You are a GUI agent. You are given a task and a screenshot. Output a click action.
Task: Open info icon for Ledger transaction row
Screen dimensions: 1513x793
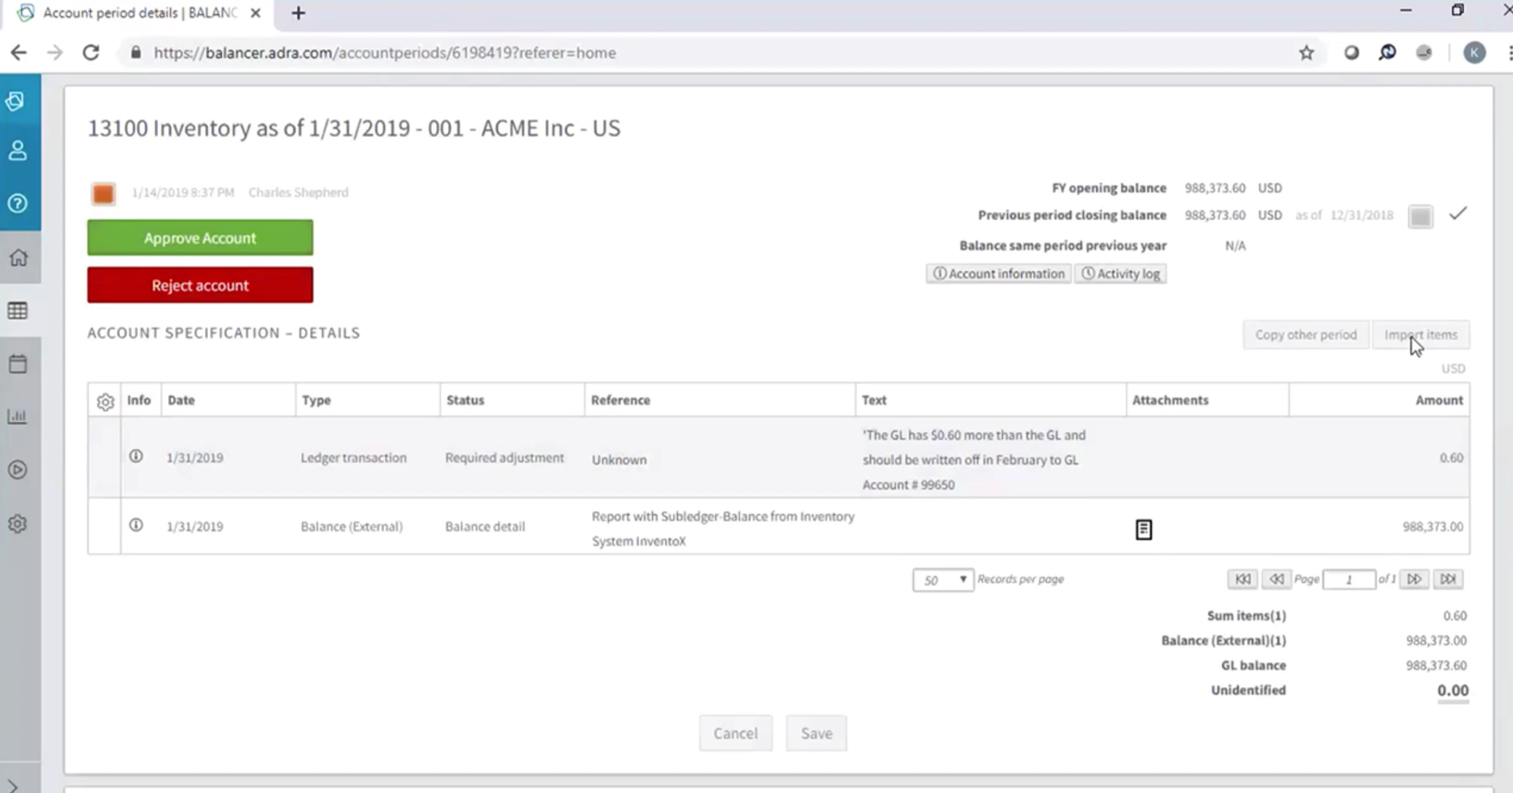136,456
